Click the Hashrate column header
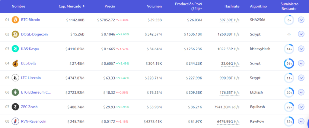Image resolution: width=309 pixels, height=128 pixels. pos(232,6)
